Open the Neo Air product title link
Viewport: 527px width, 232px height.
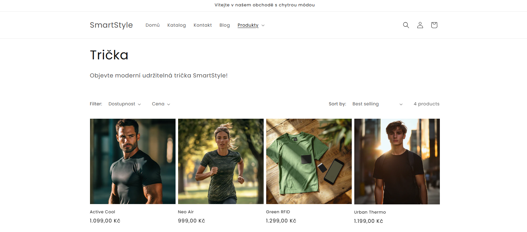point(186,212)
